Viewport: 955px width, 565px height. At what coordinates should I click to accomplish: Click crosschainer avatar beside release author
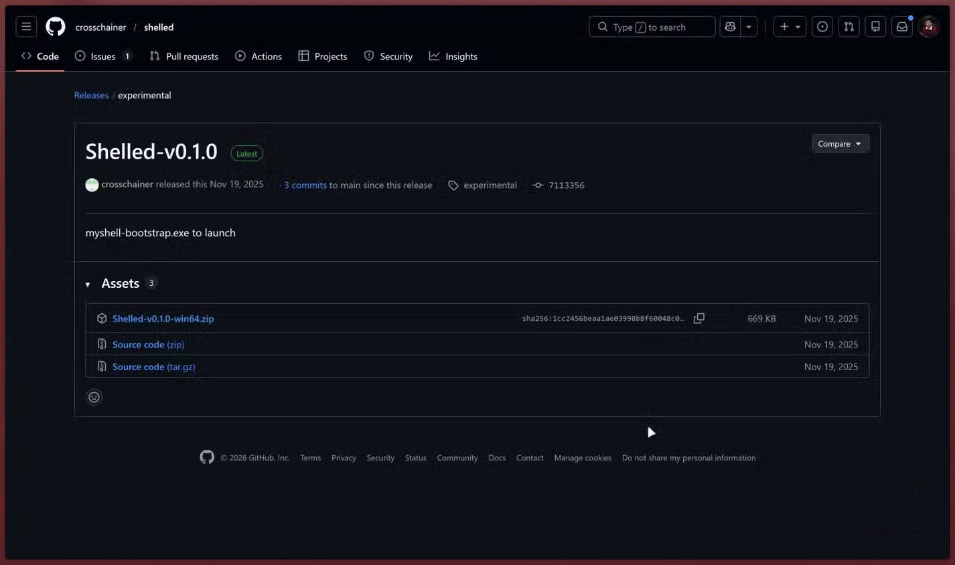92,185
